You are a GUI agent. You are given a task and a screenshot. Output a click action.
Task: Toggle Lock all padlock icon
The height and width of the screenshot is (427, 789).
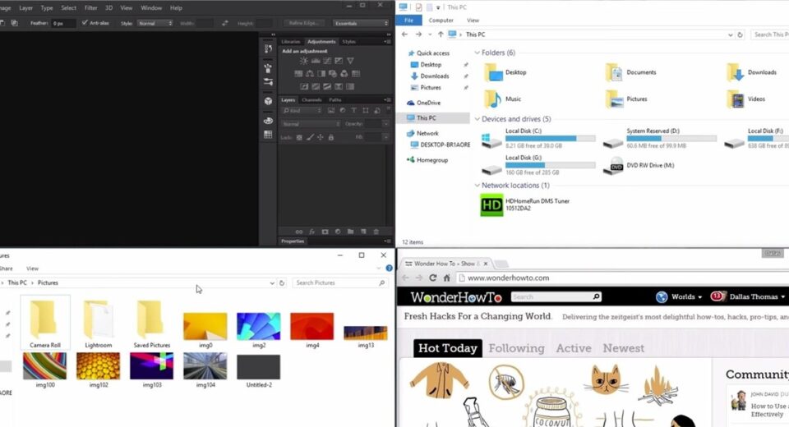point(330,137)
